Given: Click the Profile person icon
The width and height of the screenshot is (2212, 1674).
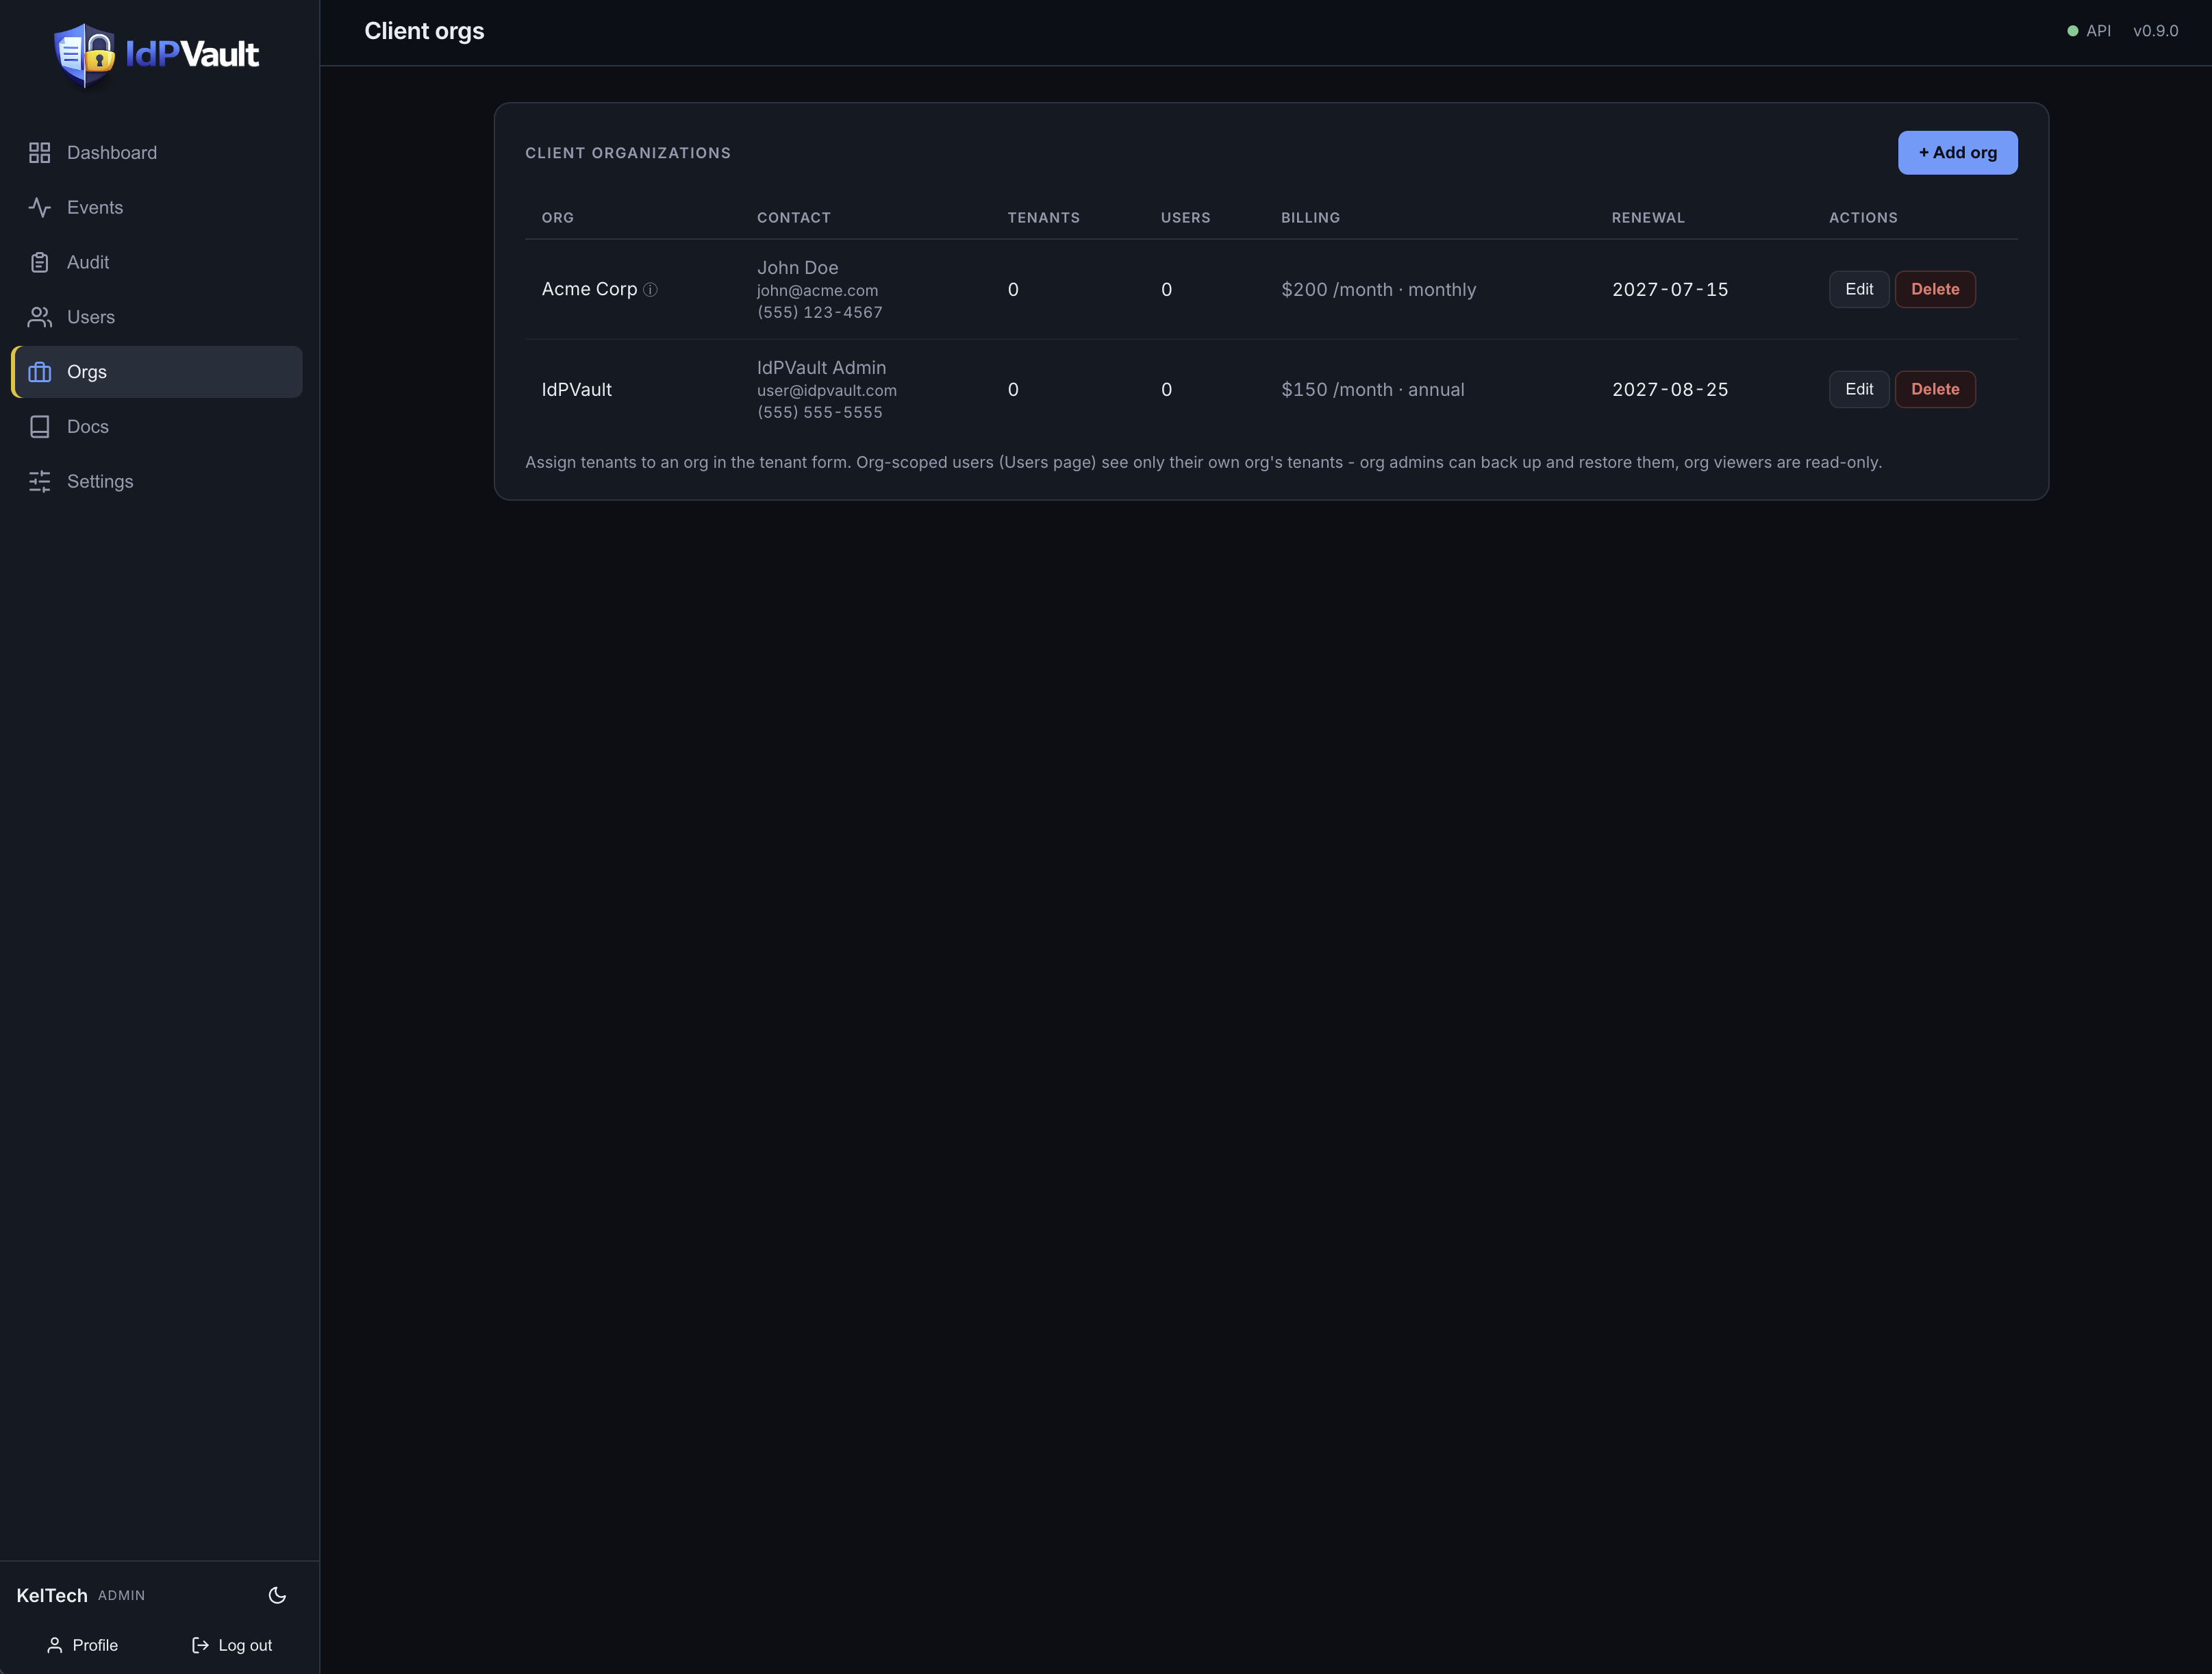Looking at the screenshot, I should (55, 1645).
